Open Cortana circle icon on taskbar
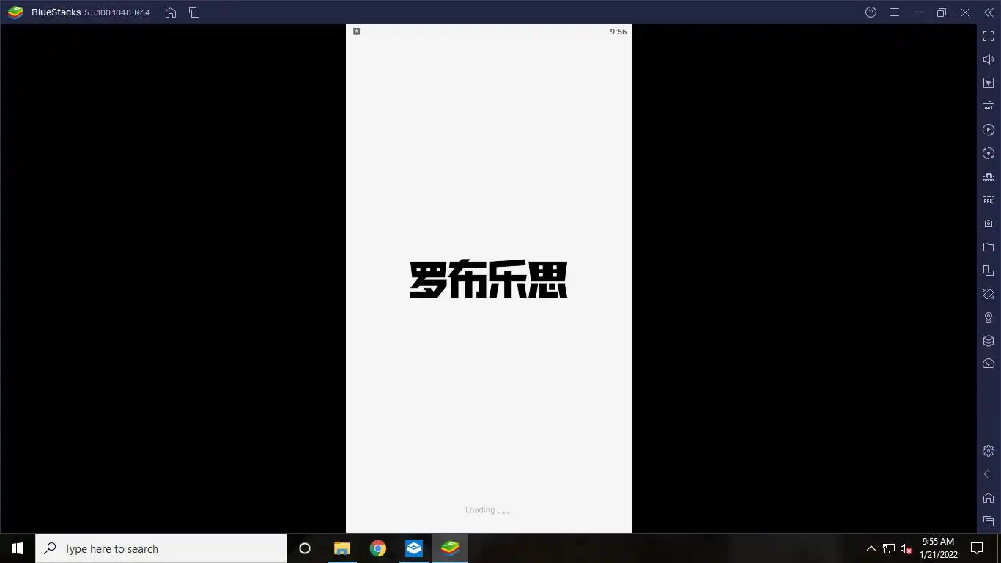The height and width of the screenshot is (563, 1001). pos(305,548)
